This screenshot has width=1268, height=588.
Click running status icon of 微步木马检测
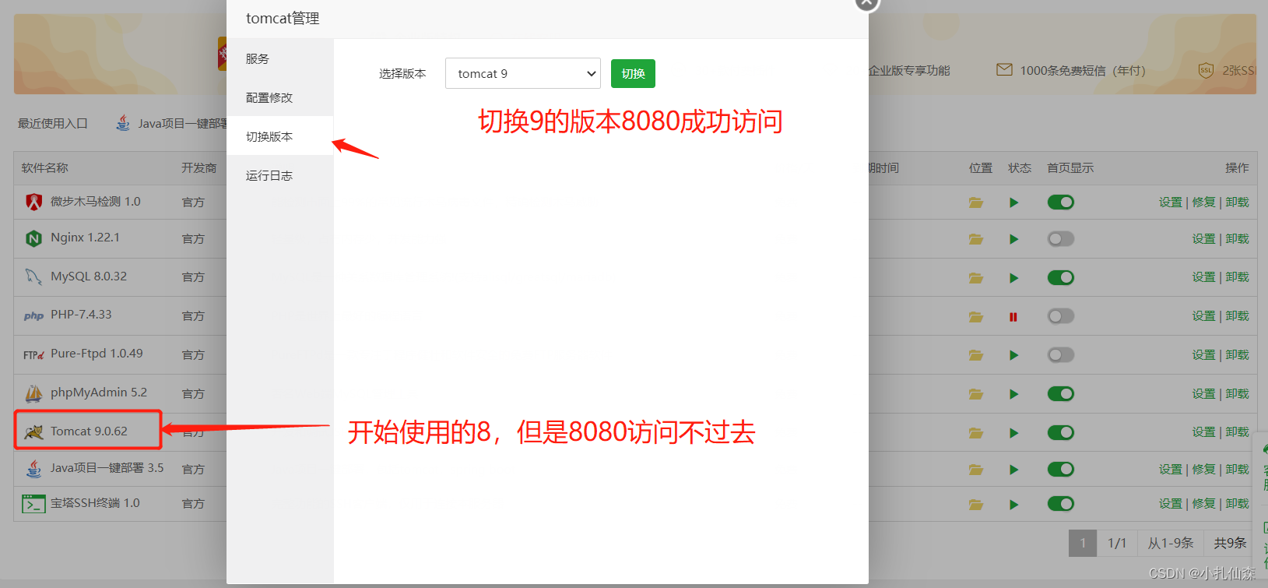1013,202
